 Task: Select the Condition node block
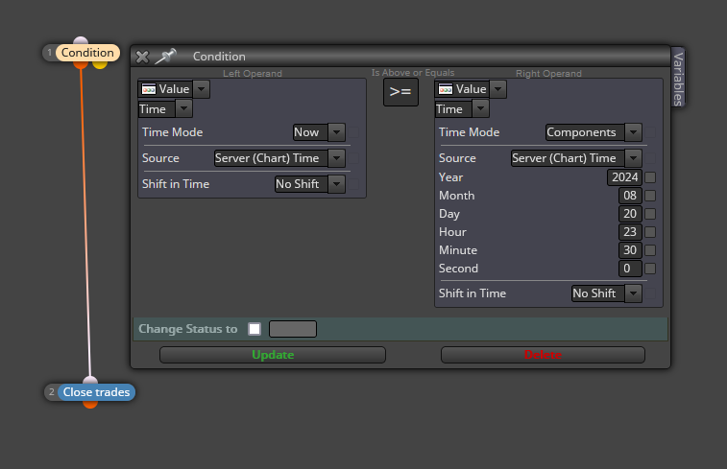click(87, 53)
